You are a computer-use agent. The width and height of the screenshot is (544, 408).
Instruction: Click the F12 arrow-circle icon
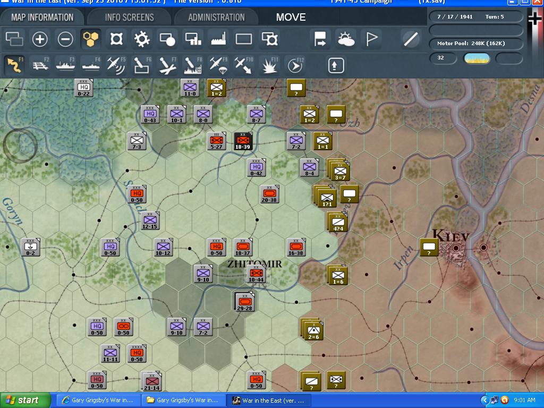pyautogui.click(x=295, y=65)
